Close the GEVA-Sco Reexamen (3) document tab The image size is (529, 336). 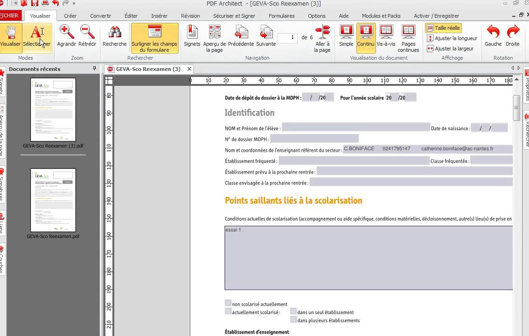click(x=189, y=69)
